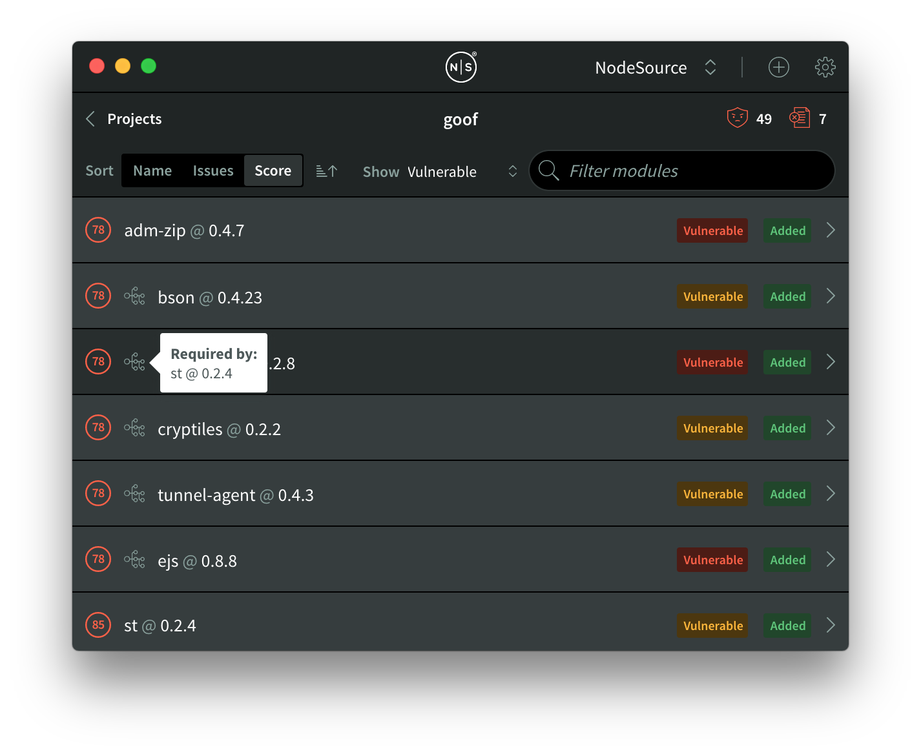Viewport: 921px width, 754px height.
Task: Click the score 78 badge for ejs
Action: point(98,559)
